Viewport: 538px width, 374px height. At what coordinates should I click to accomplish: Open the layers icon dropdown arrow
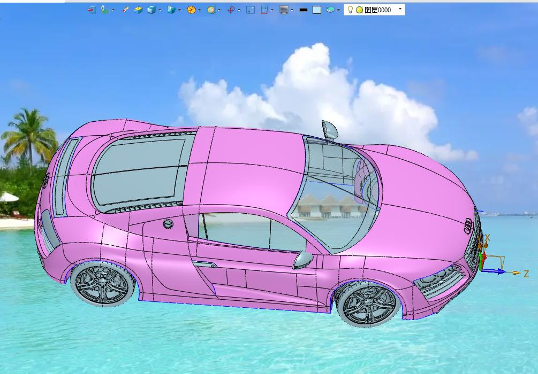[x=339, y=10]
